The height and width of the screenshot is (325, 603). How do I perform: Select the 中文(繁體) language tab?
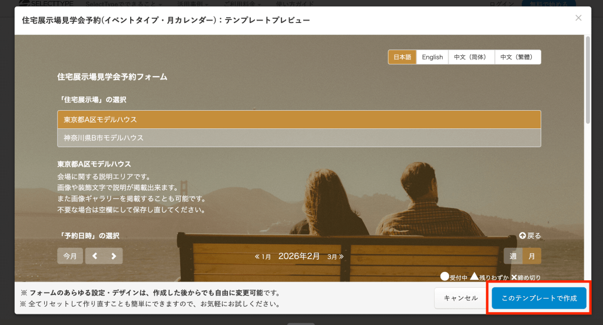coord(517,57)
